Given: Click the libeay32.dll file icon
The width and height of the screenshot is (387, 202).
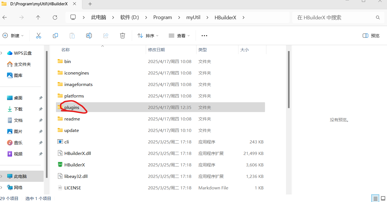Looking at the screenshot, I should click(60, 176).
